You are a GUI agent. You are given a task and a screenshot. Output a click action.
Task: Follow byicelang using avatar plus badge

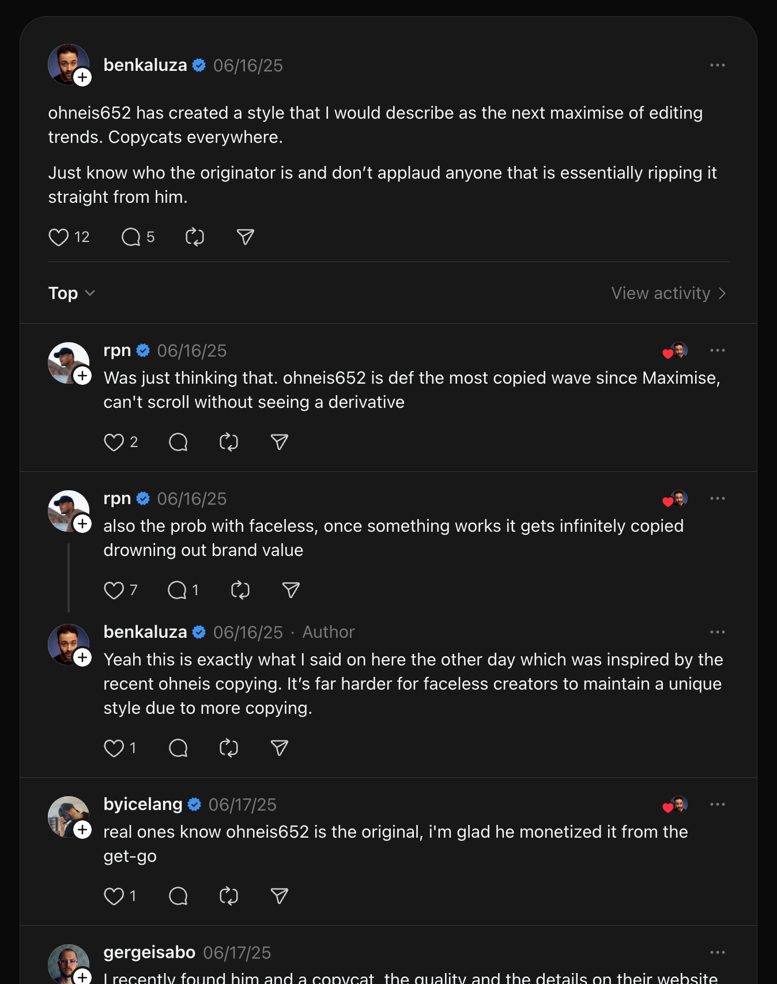tap(82, 830)
